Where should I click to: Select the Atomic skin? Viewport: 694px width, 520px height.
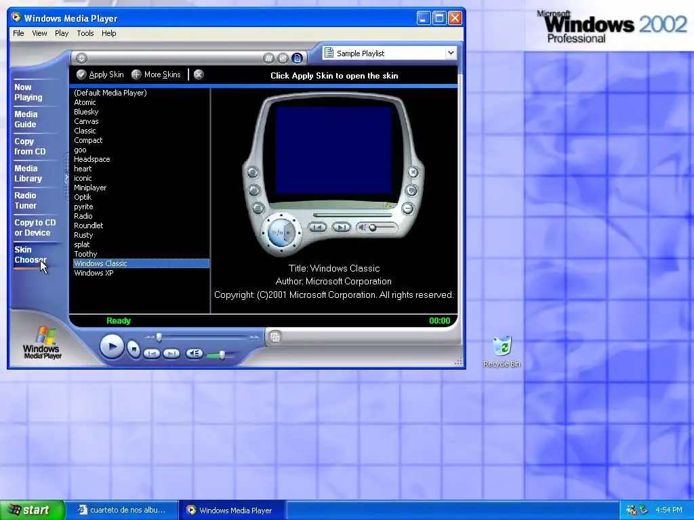pyautogui.click(x=141, y=102)
